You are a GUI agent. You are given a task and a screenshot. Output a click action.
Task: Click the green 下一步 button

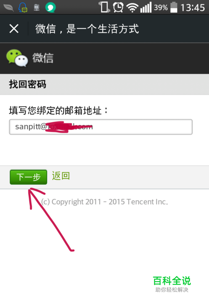tap(28, 177)
